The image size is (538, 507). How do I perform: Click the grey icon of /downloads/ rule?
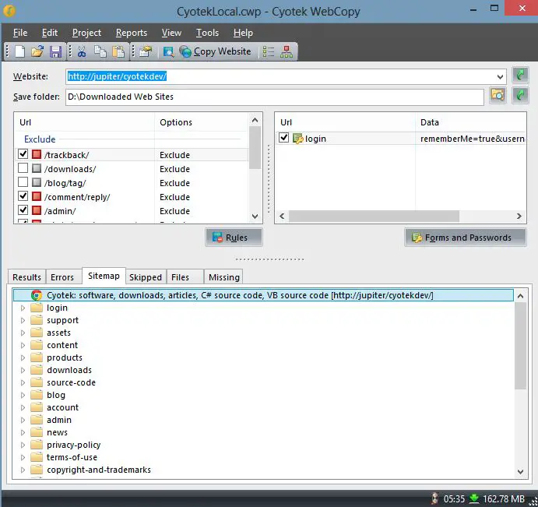[37, 168]
